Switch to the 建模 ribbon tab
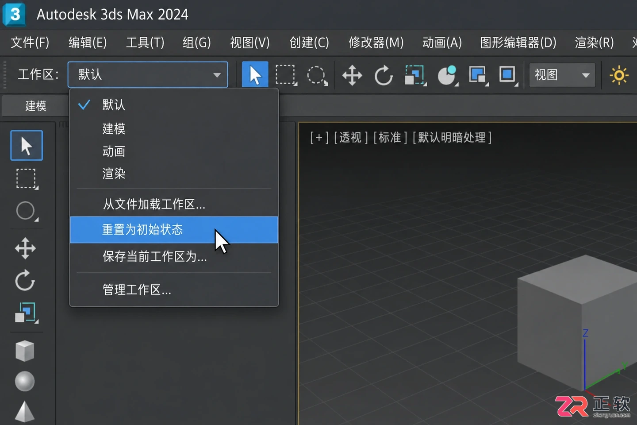 pos(36,106)
